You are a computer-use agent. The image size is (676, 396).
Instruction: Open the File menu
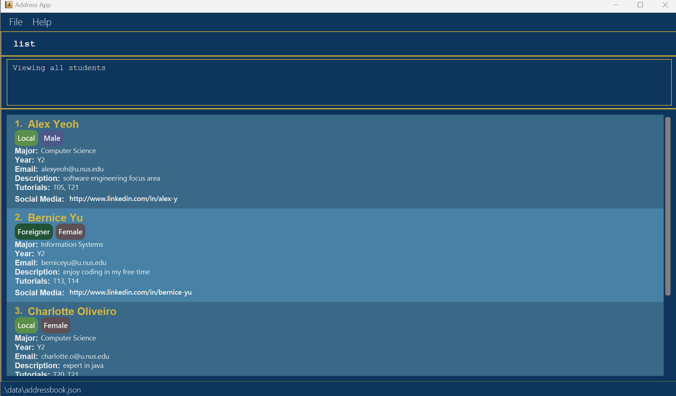16,22
